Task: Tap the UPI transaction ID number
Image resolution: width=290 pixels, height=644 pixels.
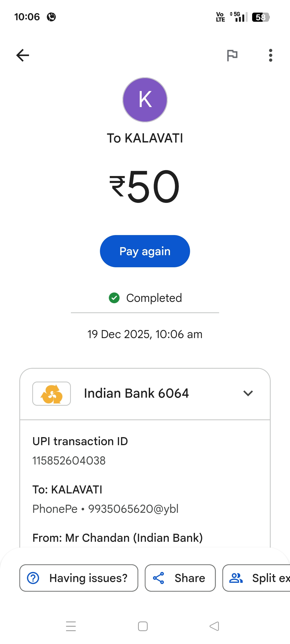Action: [x=69, y=461]
